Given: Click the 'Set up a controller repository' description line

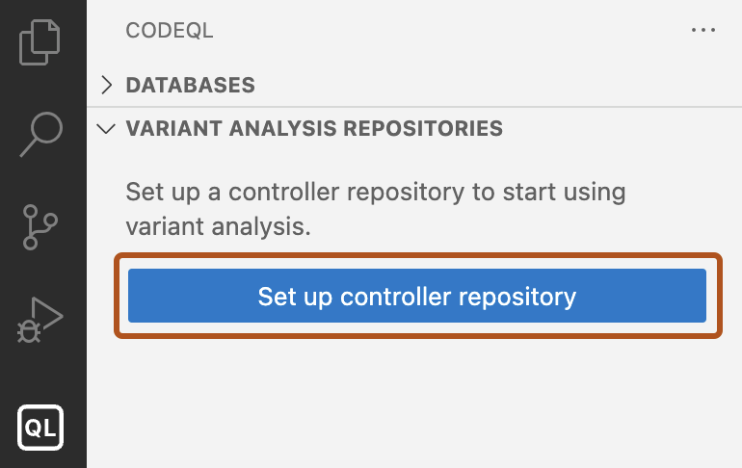Looking at the screenshot, I should coord(376,191).
